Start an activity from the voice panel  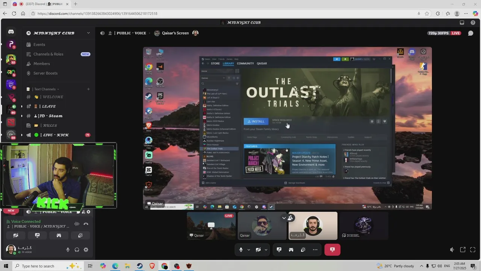point(59,235)
